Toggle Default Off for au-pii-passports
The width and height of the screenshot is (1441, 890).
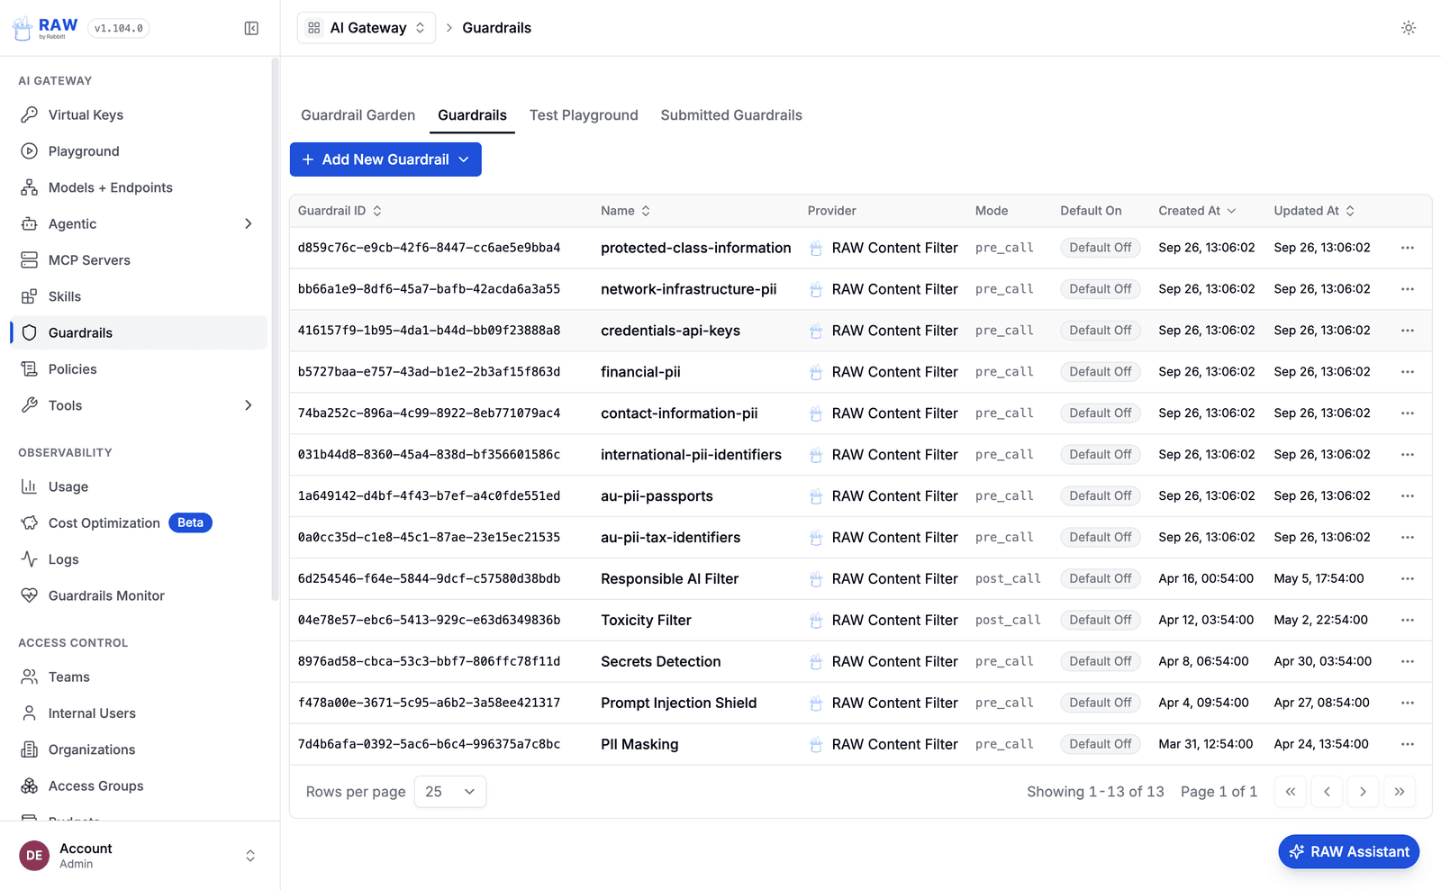coord(1100,495)
